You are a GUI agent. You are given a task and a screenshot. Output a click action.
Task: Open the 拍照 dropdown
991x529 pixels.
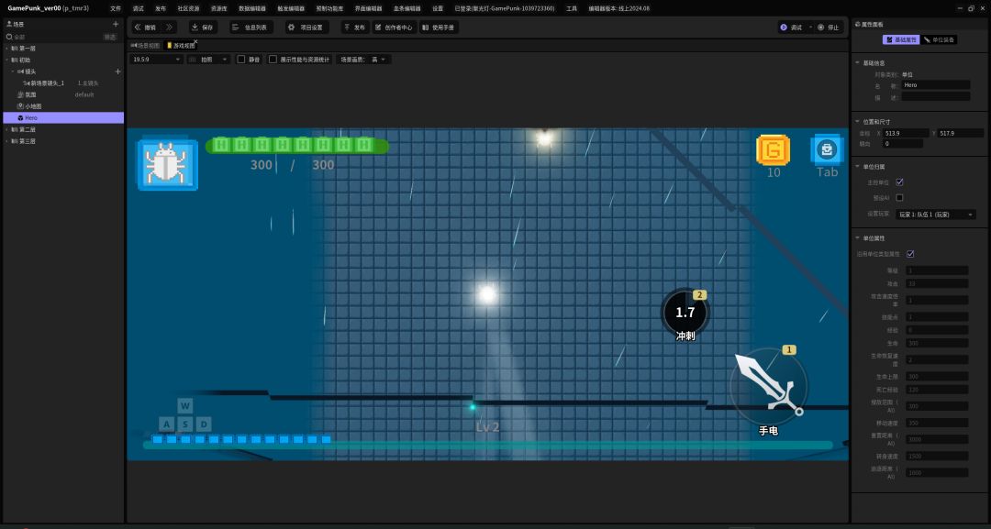click(208, 60)
